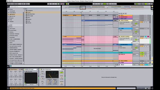Select the Drums category in the browser

click(11, 9)
